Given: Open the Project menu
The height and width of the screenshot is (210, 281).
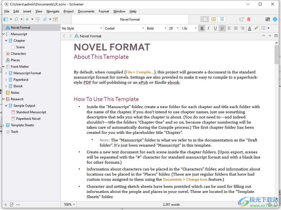Looking at the screenshot, I should click(68, 11).
